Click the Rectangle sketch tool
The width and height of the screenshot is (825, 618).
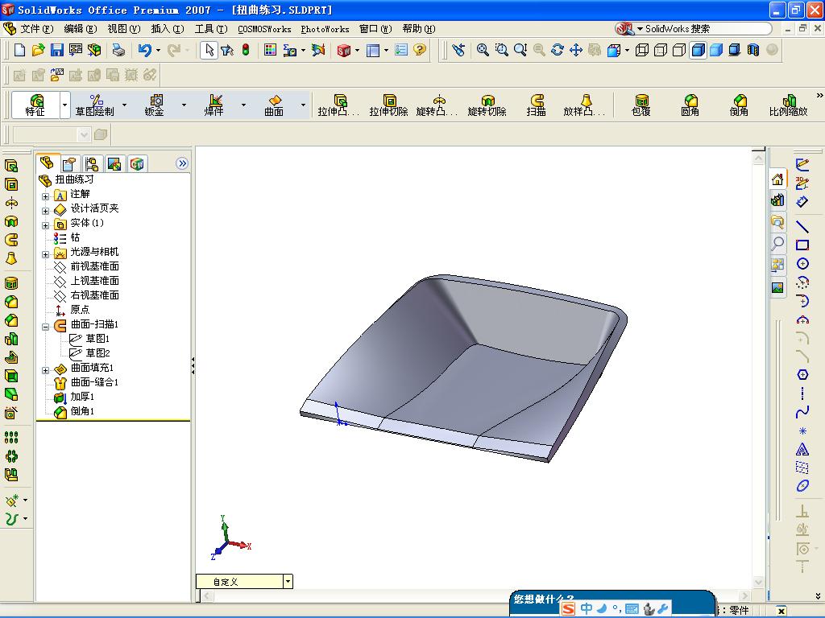pos(802,245)
